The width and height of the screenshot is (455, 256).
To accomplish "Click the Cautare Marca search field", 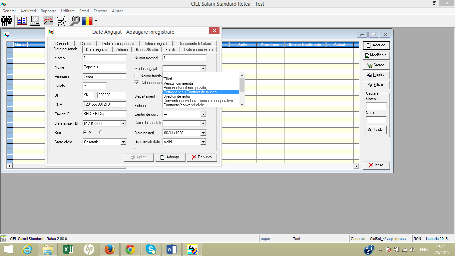I will coord(376,106).
